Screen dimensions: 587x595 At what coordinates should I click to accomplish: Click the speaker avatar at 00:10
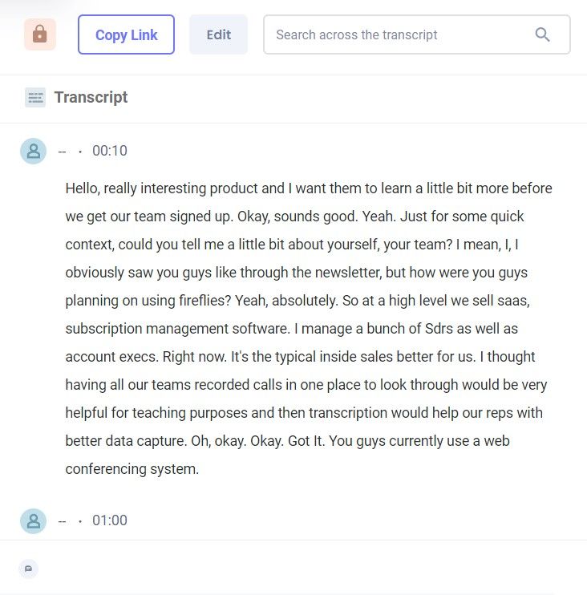click(x=34, y=151)
